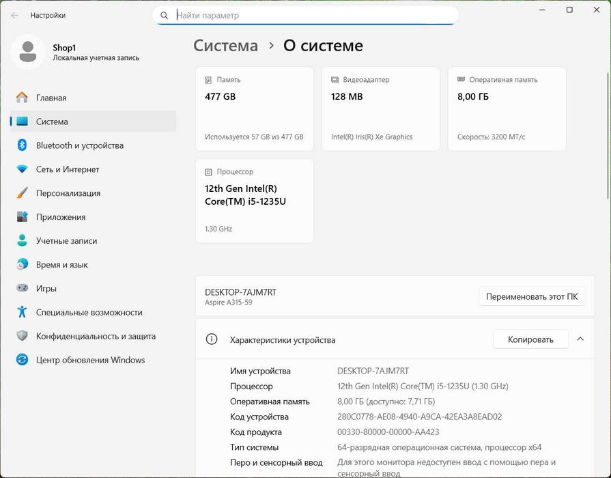Click the Видеоадаптер card icon
Screen dimensions: 611x478
tap(335, 79)
